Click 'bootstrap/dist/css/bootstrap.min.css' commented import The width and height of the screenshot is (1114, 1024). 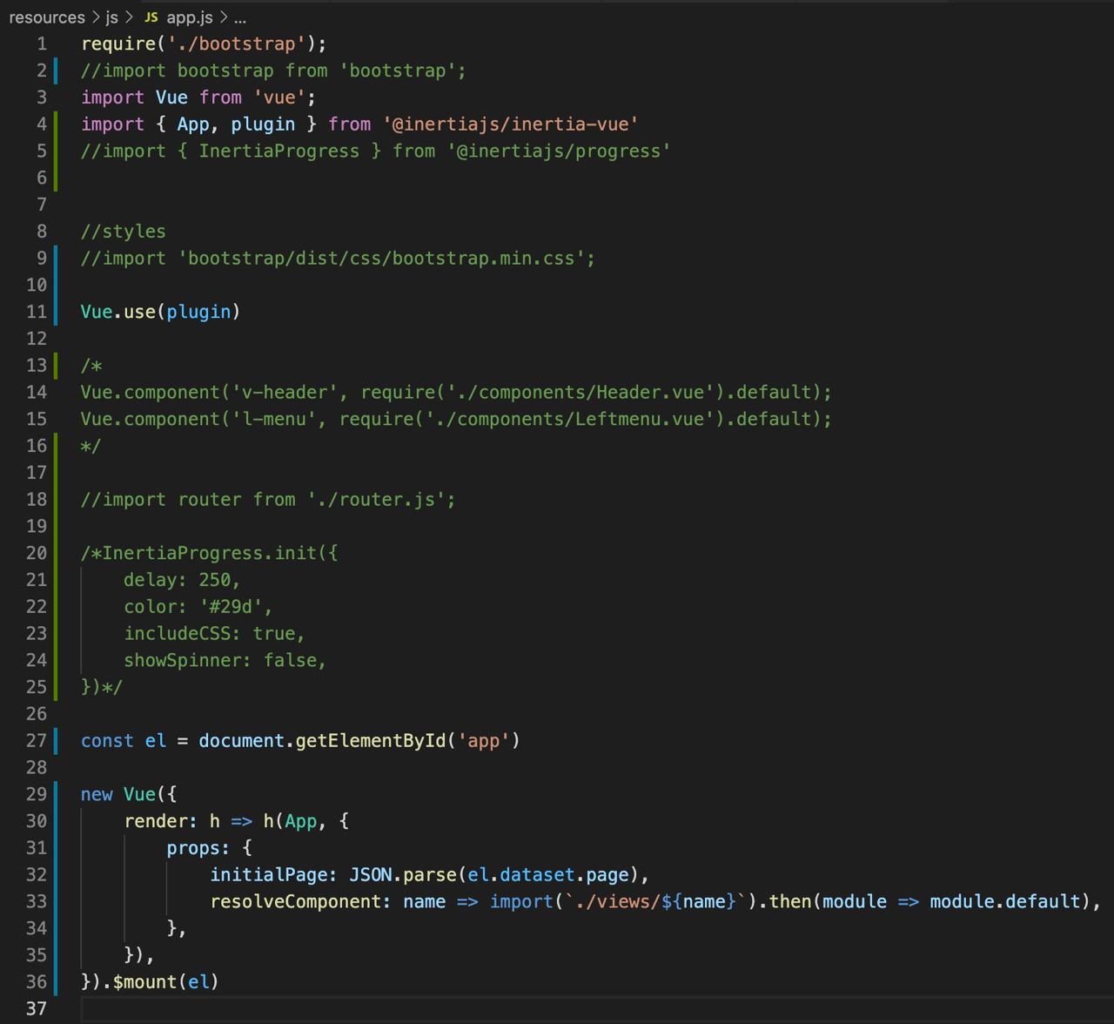(381, 259)
